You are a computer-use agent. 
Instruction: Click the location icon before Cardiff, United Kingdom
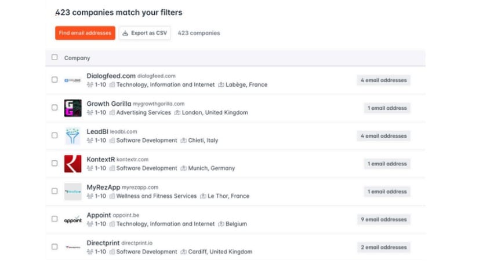(184, 252)
